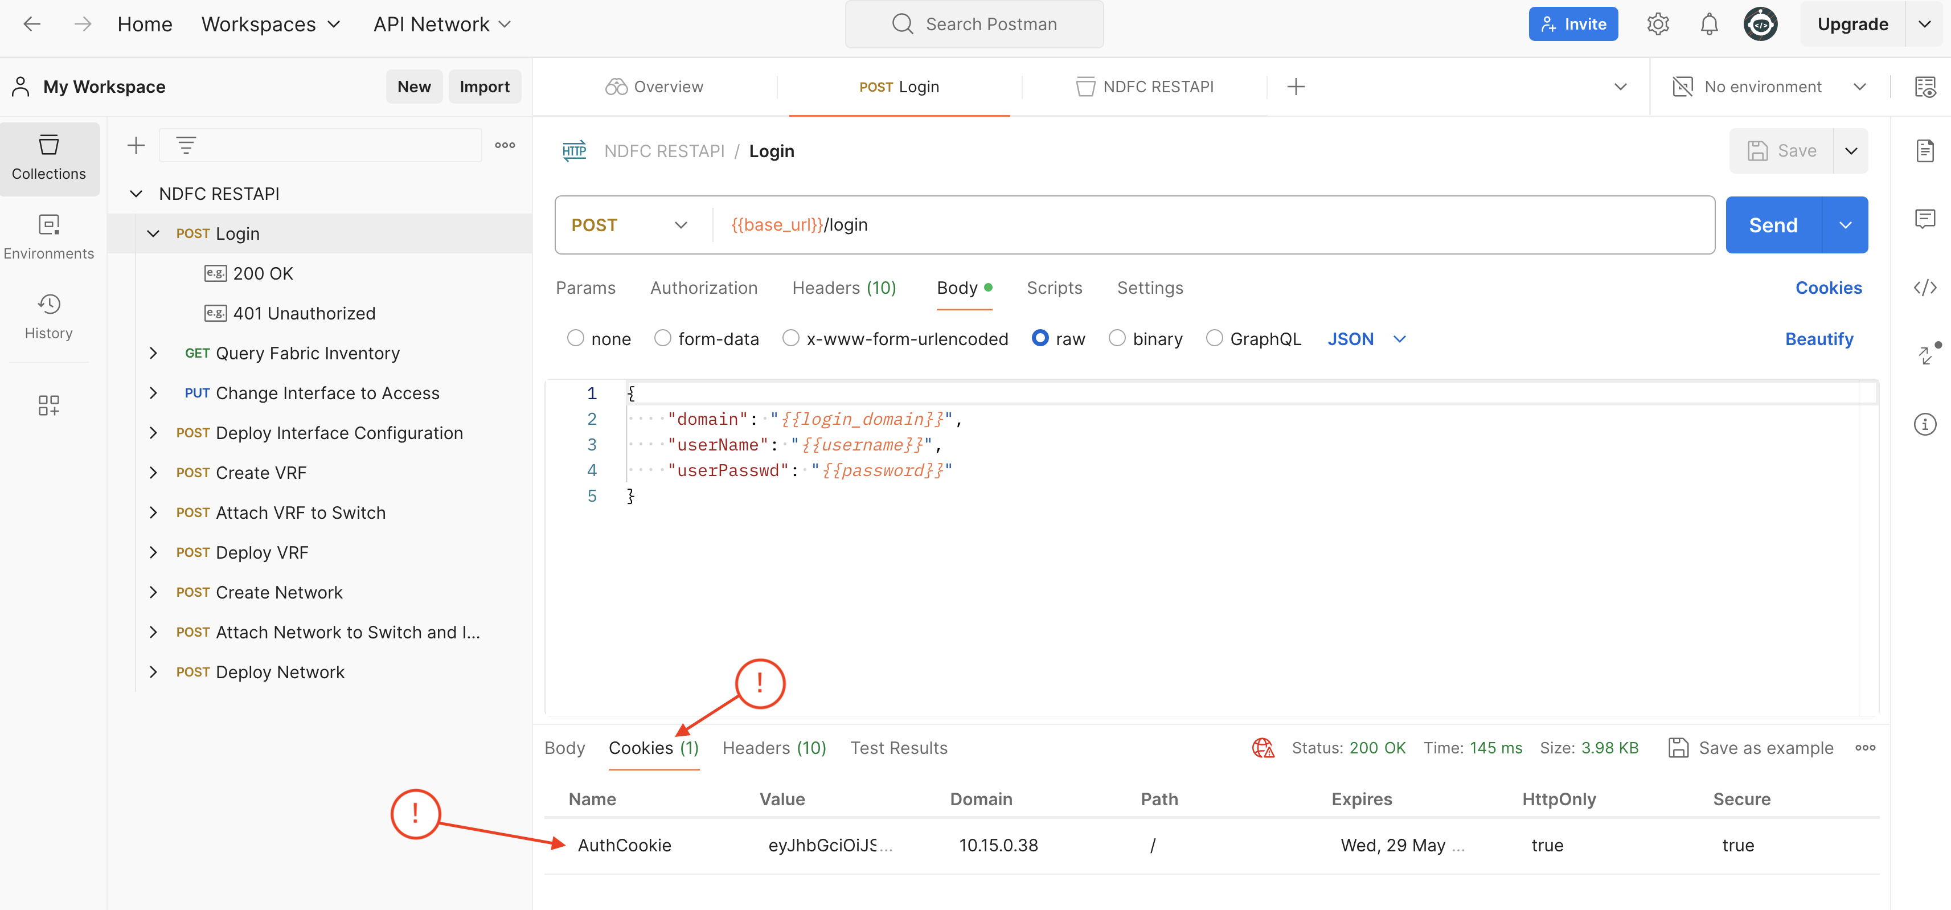Open the Headers (10) request tab
This screenshot has height=910, width=1951.
844,288
